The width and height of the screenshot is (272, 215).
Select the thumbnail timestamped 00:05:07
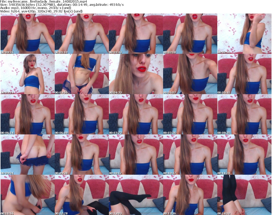tap(190, 74)
